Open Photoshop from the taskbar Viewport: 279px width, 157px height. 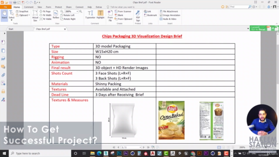(119, 153)
